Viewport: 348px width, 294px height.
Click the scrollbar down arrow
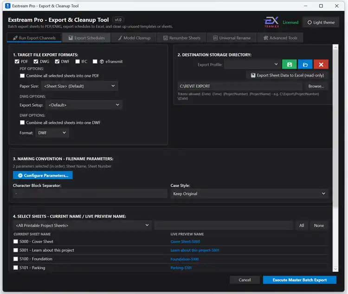[335, 268]
